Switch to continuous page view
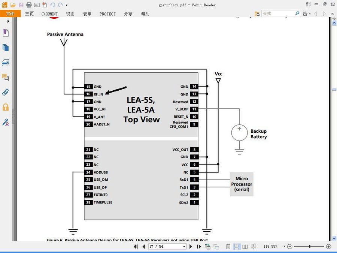Image resolution: width=337 pixels, height=253 pixels. [237, 247]
